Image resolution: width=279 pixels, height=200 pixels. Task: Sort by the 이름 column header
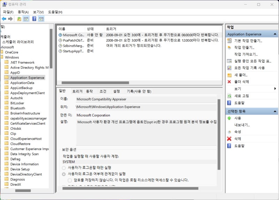click(x=71, y=29)
